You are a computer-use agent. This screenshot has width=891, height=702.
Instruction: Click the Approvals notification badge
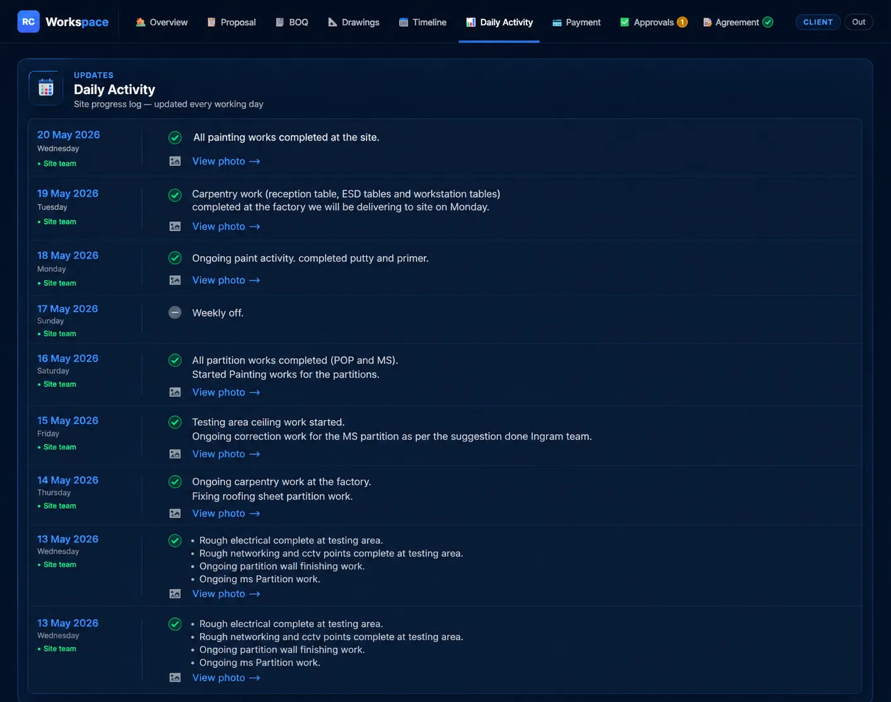pyautogui.click(x=682, y=22)
